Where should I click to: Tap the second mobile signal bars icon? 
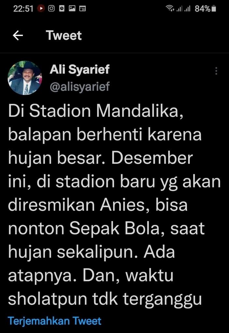click(x=187, y=9)
